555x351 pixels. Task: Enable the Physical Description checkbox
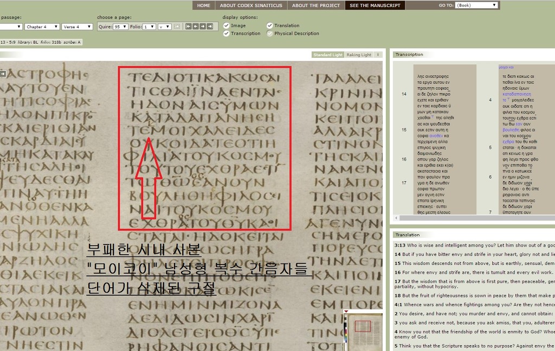270,33
